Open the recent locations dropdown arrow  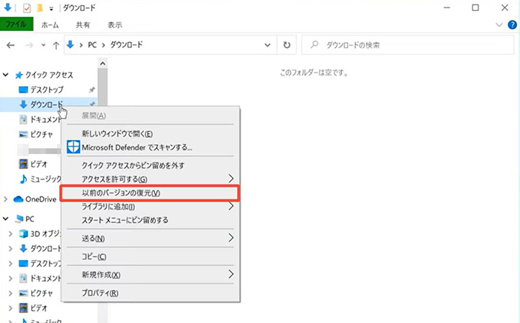click(x=44, y=45)
